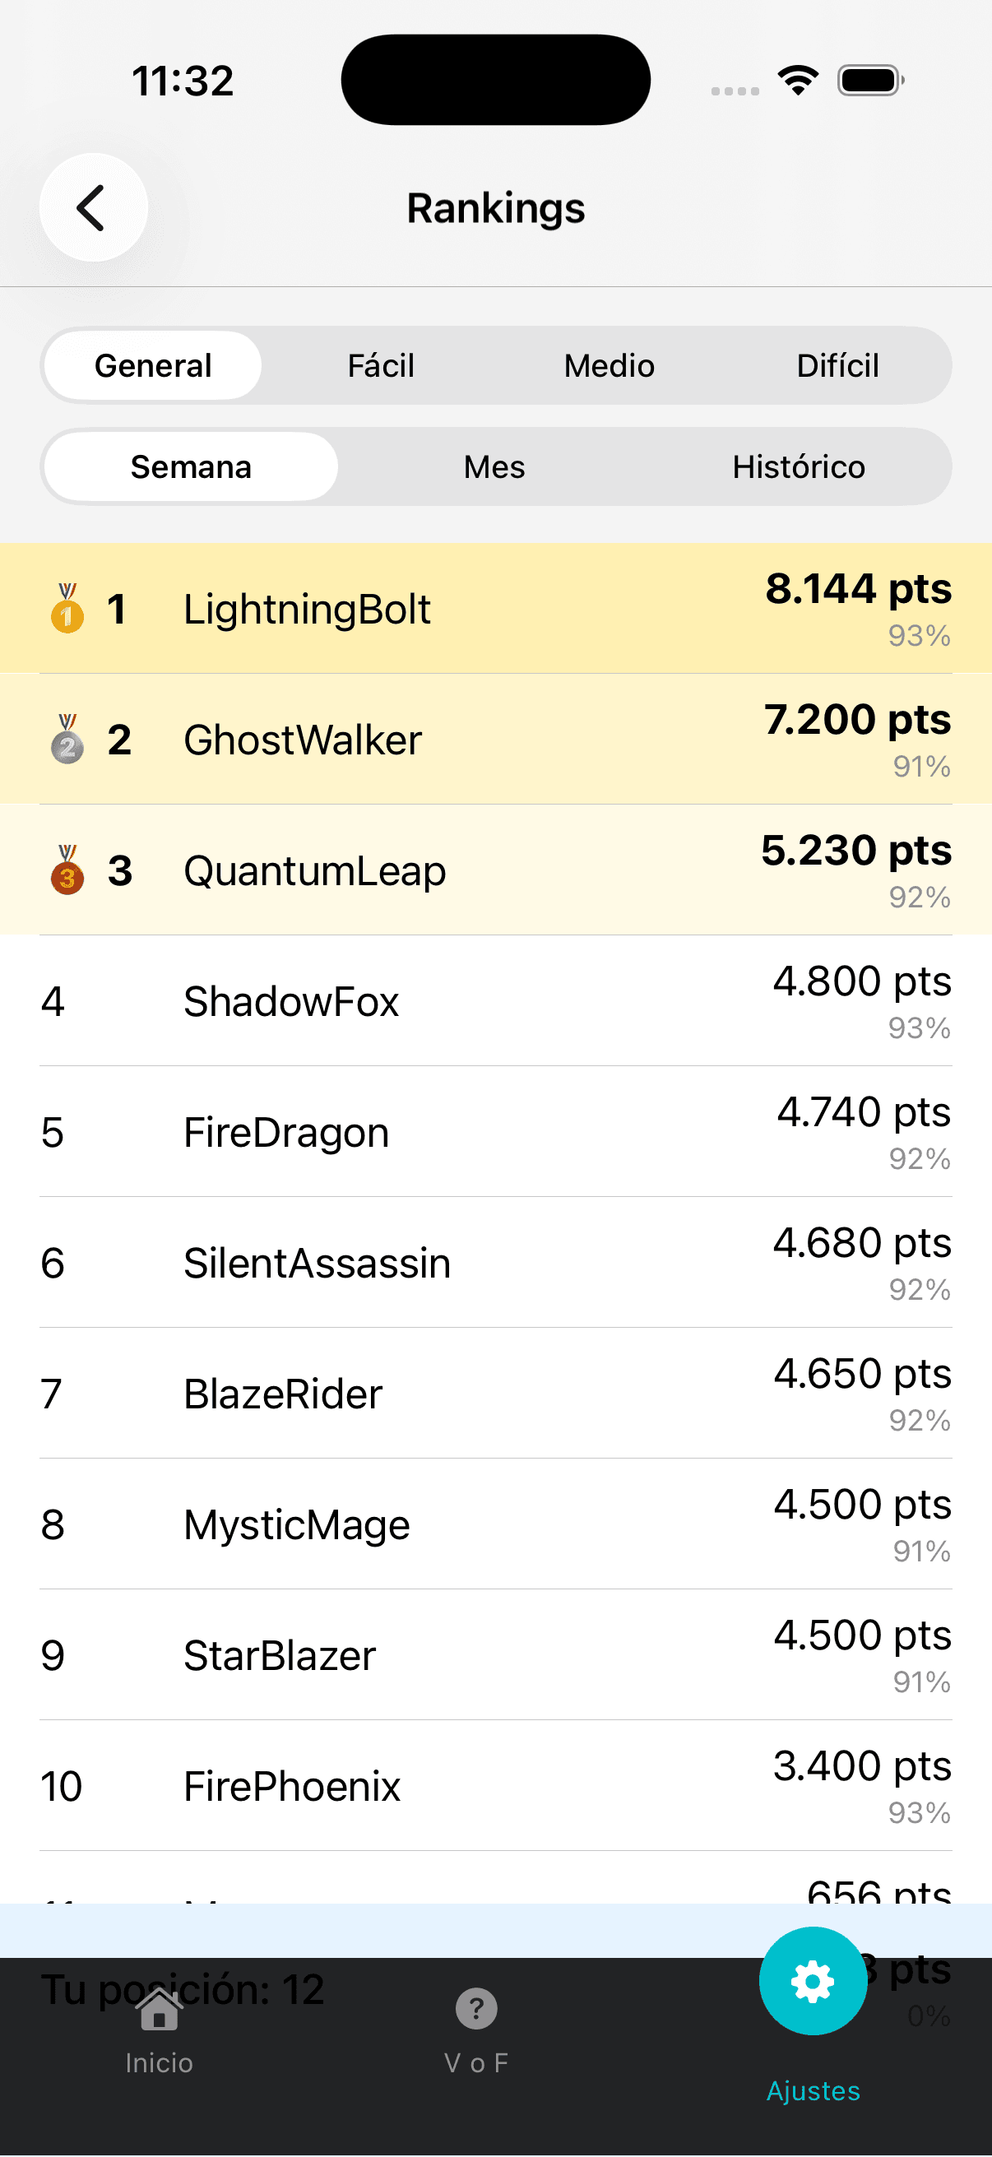Select the Semana period segment
The image size is (992, 2157).
tap(191, 467)
